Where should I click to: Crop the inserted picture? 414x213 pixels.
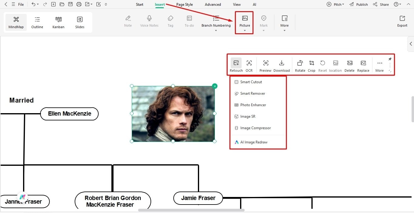click(x=311, y=65)
